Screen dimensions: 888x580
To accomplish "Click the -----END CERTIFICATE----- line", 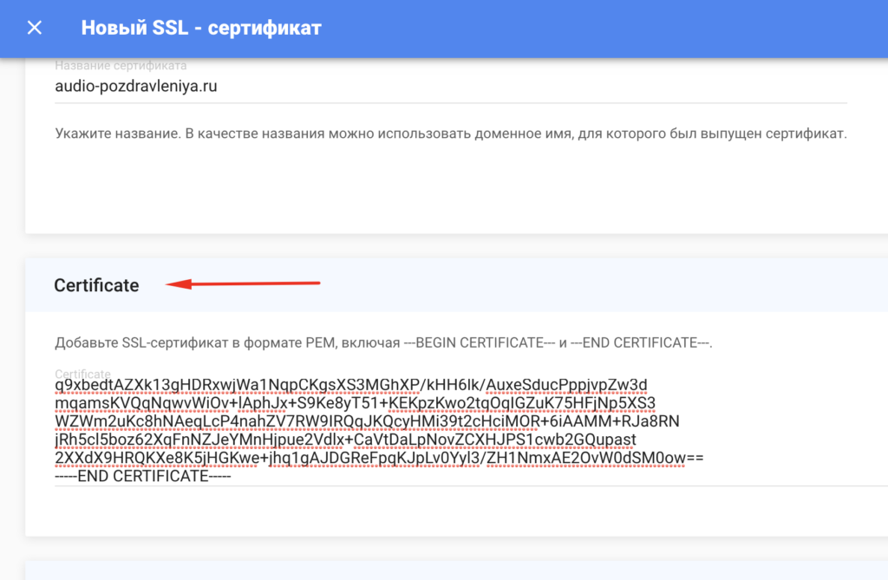I will point(143,476).
